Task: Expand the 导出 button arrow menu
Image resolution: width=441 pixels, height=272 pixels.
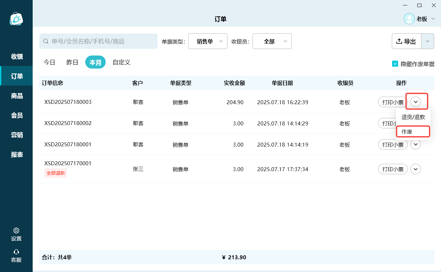Action: pos(428,41)
